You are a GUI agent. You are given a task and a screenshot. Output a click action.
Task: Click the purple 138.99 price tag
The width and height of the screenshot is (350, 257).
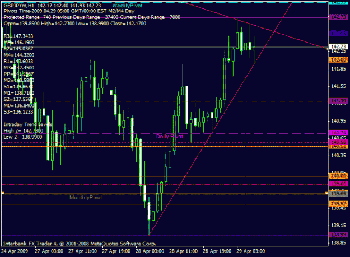pyautogui.click(x=339, y=235)
